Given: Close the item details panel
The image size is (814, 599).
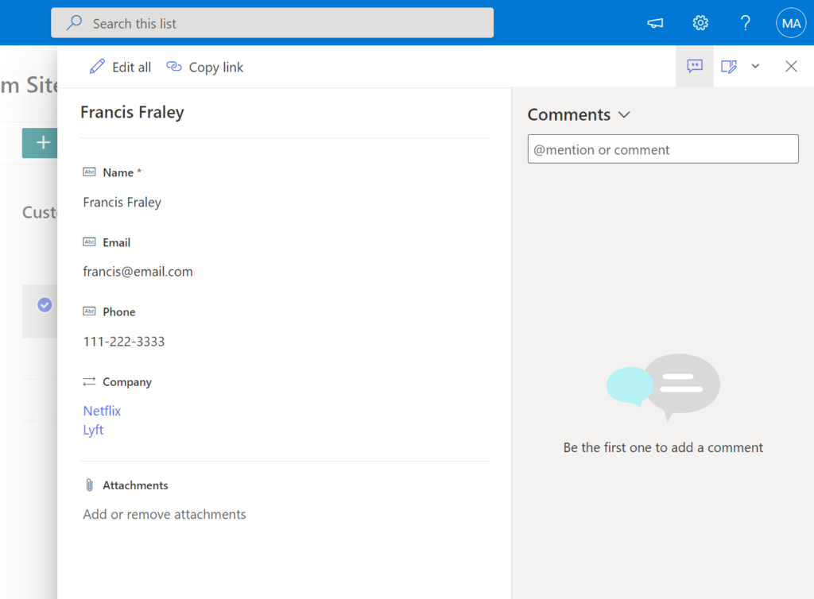Looking at the screenshot, I should tap(791, 67).
